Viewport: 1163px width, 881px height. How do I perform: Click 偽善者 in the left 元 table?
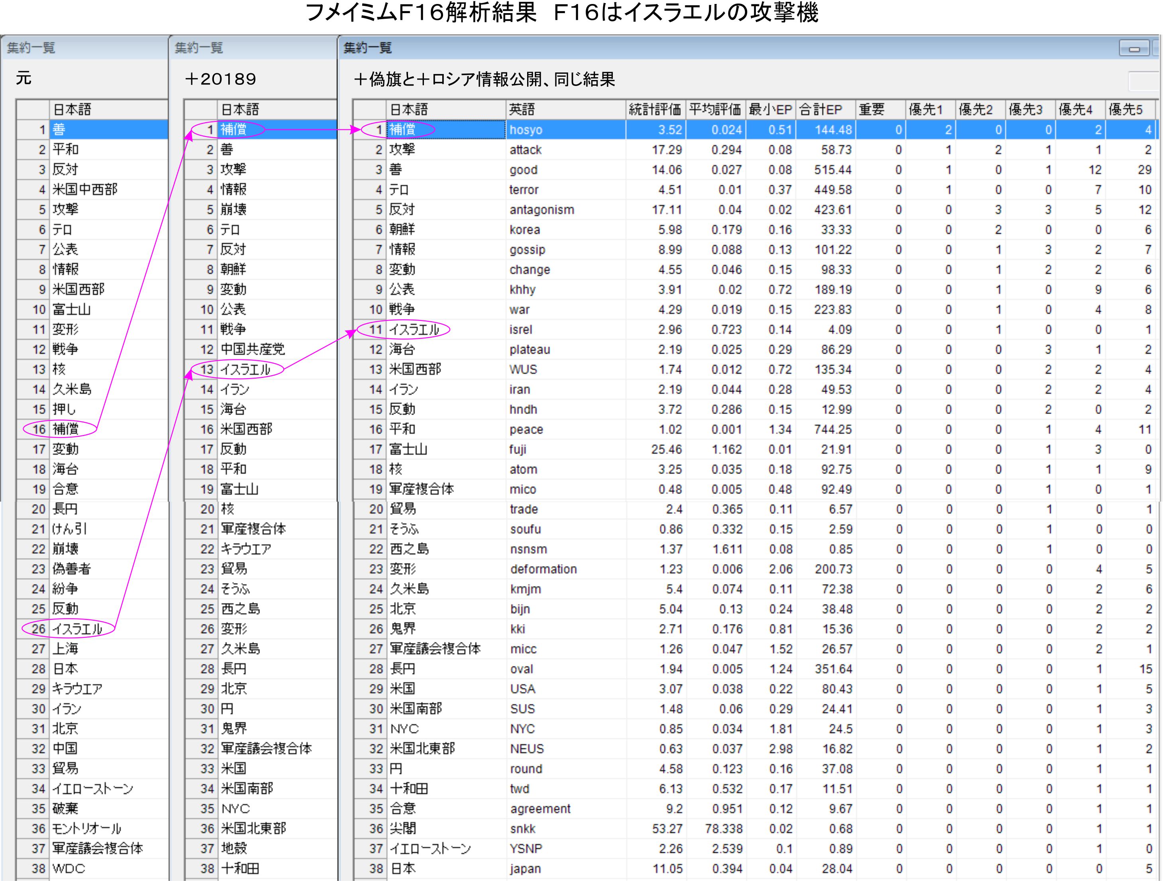(71, 568)
